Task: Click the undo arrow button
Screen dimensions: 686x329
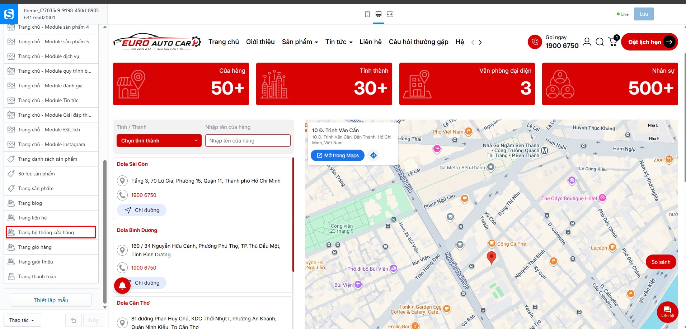Action: pyautogui.click(x=74, y=320)
